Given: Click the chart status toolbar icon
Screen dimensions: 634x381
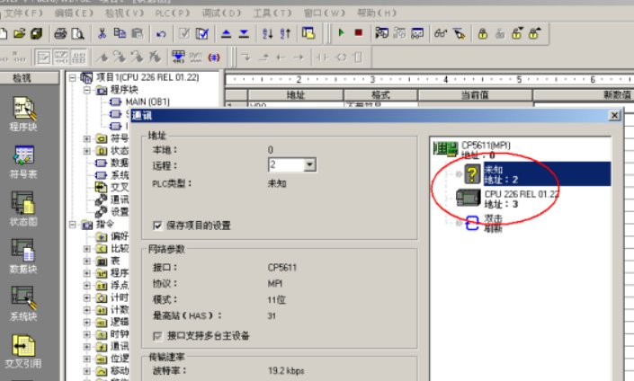Looking at the screenshot, I should pyautogui.click(x=417, y=32).
